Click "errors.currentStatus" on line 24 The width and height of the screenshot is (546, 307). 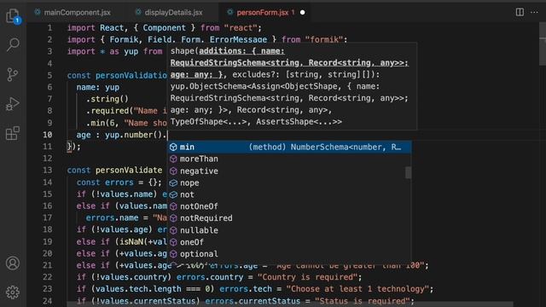click(x=253, y=301)
